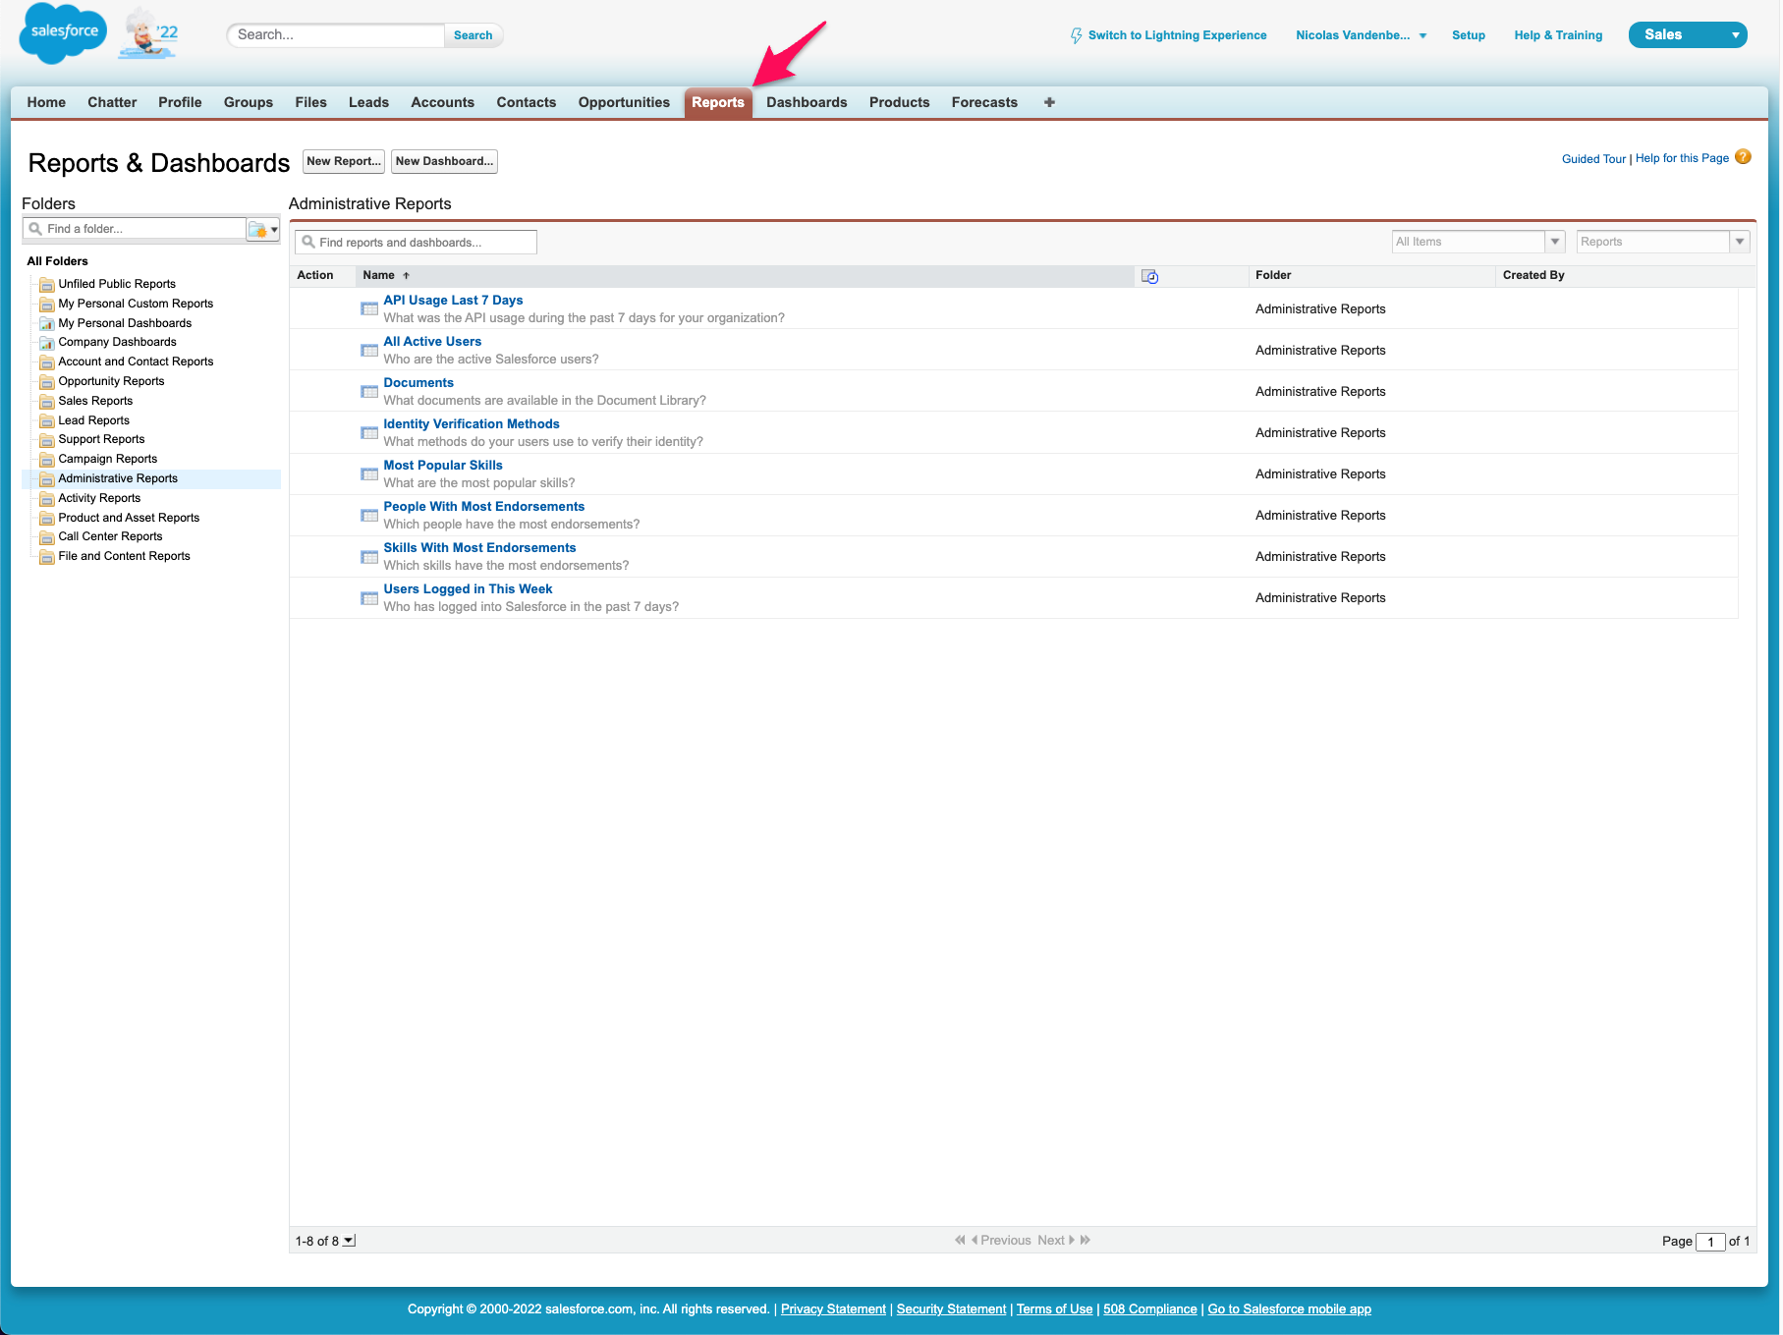Click the Find reports and dashboards field
Image resolution: width=1783 pixels, height=1335 pixels.
point(417,242)
